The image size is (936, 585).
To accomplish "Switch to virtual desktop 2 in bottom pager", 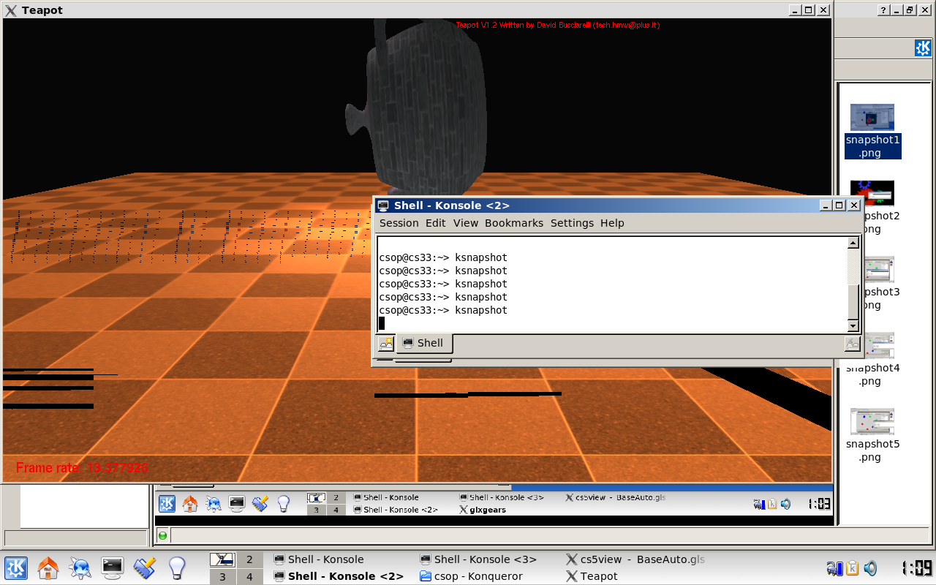I will click(249, 559).
